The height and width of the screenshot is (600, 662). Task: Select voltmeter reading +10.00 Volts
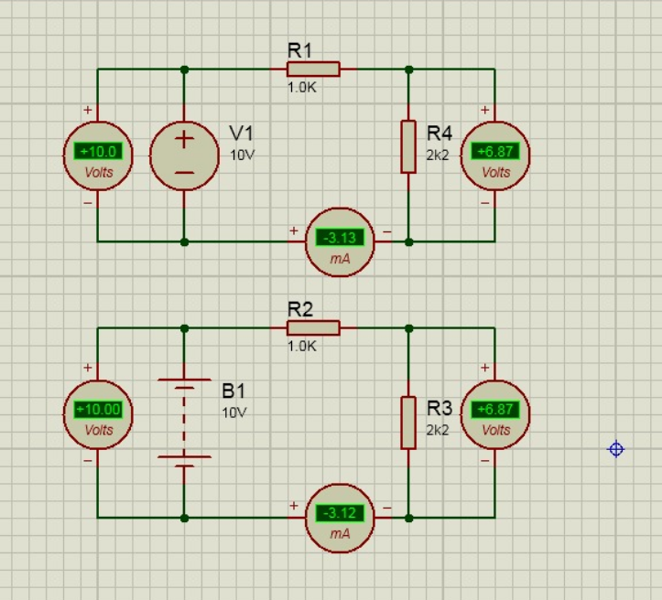click(x=98, y=414)
